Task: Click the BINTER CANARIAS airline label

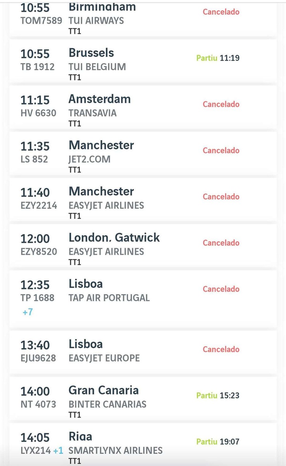Action: tap(107, 404)
